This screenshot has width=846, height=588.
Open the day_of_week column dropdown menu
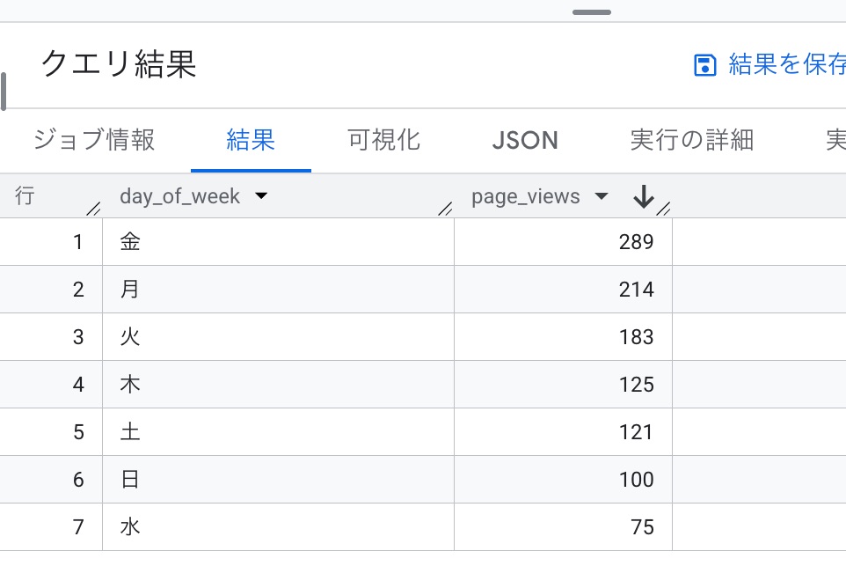[260, 196]
